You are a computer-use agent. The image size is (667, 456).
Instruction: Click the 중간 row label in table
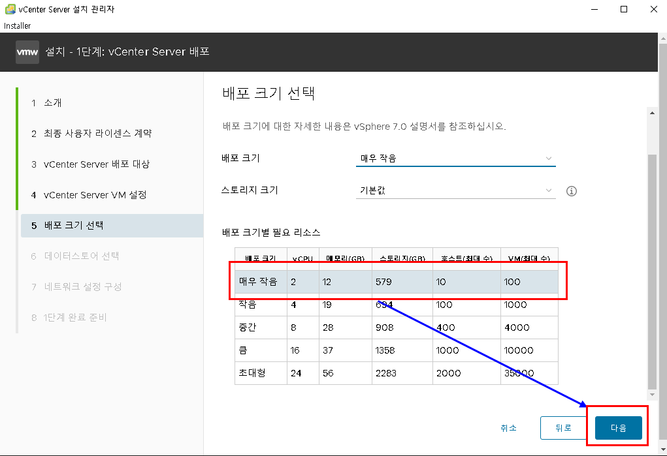point(248,327)
